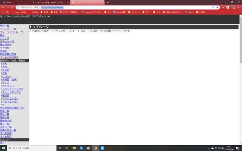Open the translate icon in the address bar
Viewport: 242px width, 151px height.
[x=213, y=7]
